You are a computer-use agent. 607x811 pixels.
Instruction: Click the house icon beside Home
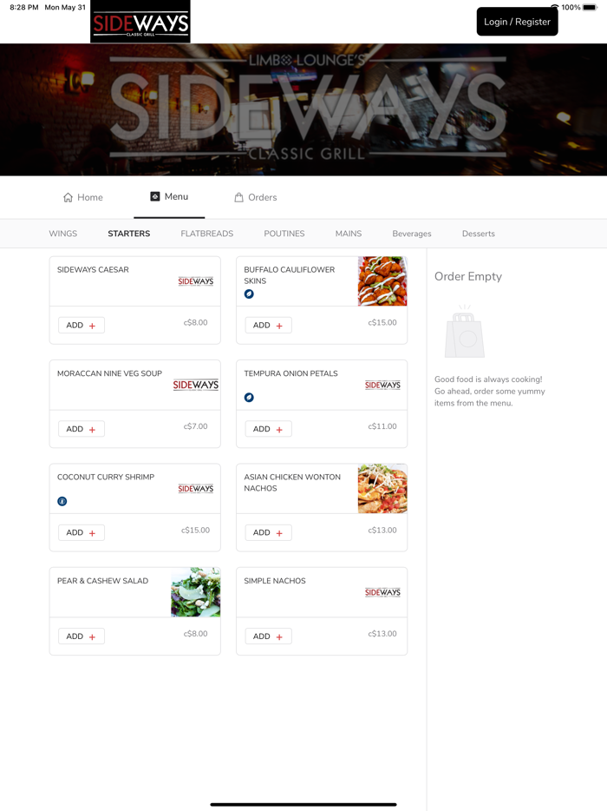pos(68,198)
